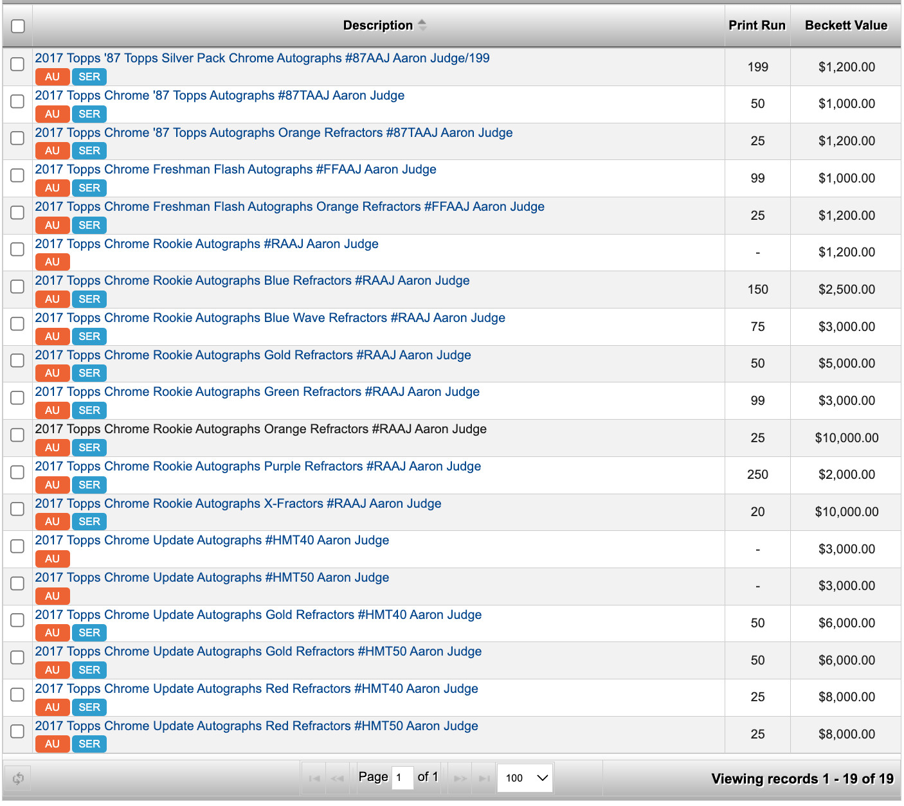Click the Beckett Value column header

846,25
